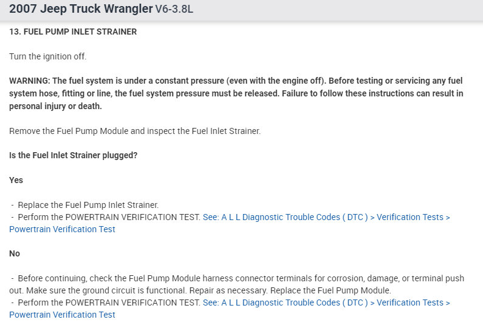Click the Diagnostic Trouble Codes link under No
483x331 pixels.
pyautogui.click(x=326, y=303)
